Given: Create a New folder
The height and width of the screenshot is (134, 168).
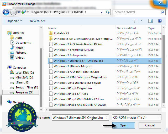Looking at the screenshot, I should (x=37, y=21).
